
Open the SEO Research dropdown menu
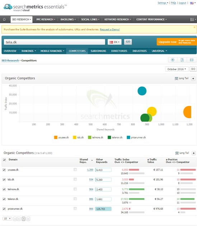click(x=22, y=19)
